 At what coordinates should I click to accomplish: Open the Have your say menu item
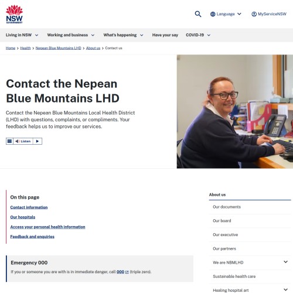coord(165,35)
